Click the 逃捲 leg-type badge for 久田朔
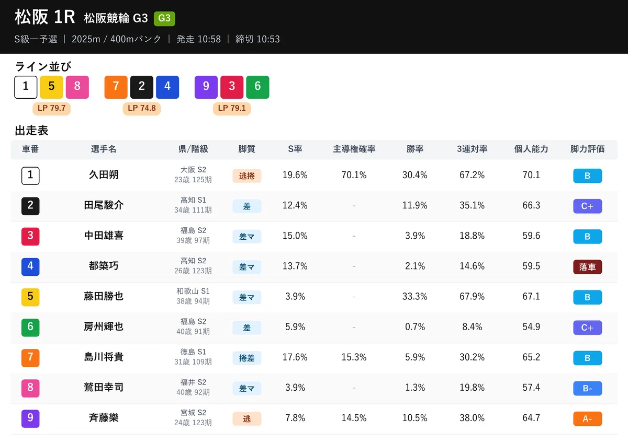 pos(247,176)
